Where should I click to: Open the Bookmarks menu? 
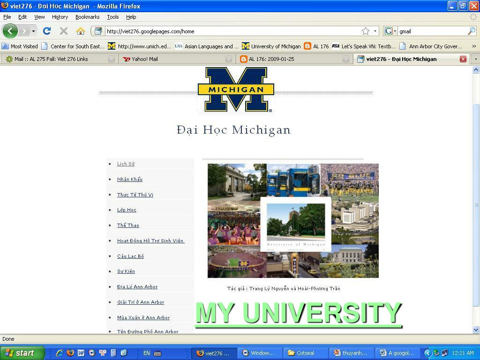(x=87, y=17)
